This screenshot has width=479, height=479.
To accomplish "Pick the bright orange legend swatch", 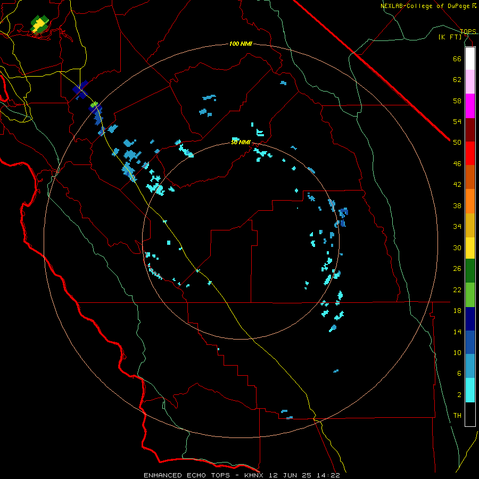I will tap(470, 201).
